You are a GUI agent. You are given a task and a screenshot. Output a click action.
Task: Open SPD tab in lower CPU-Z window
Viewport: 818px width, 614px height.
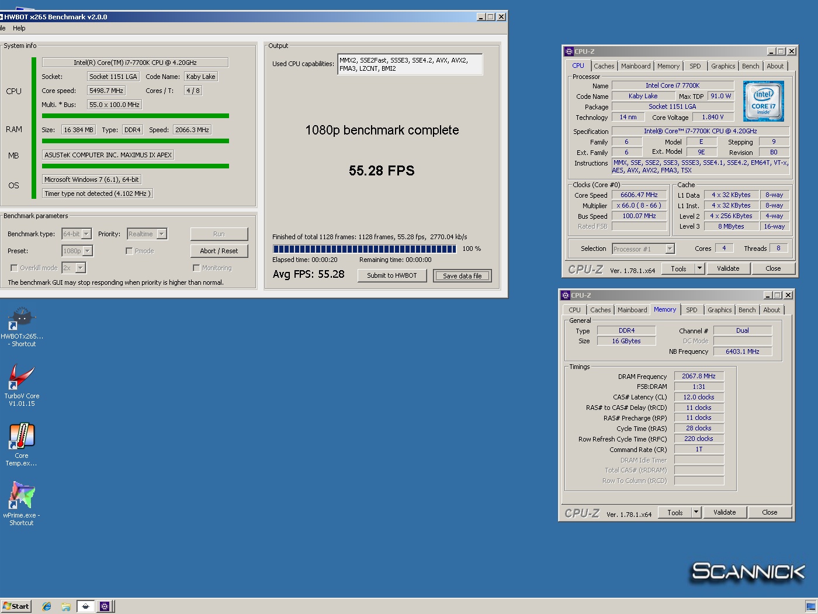click(692, 311)
